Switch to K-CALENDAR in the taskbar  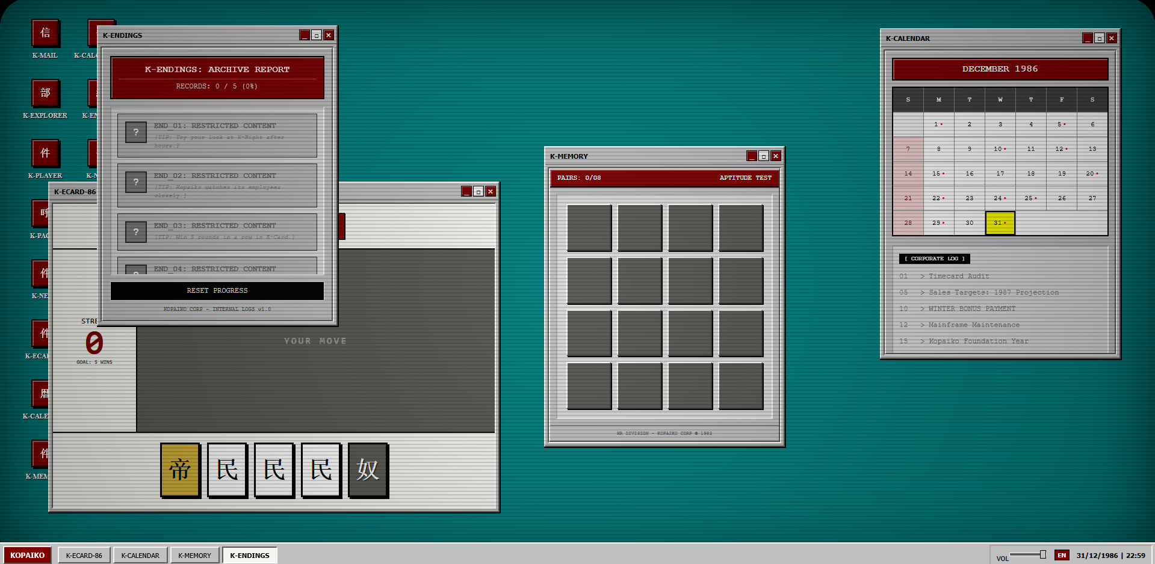[x=140, y=555]
